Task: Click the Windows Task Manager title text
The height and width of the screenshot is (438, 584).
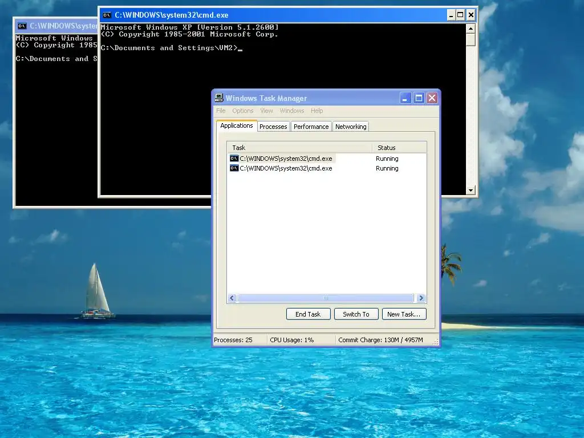Action: click(x=266, y=98)
